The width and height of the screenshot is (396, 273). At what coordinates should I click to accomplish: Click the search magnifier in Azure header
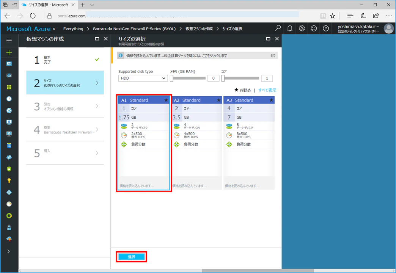click(278, 28)
